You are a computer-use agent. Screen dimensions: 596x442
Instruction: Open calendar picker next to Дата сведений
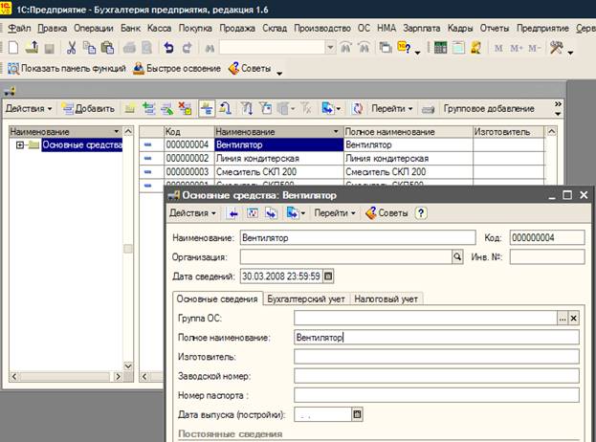pos(329,276)
